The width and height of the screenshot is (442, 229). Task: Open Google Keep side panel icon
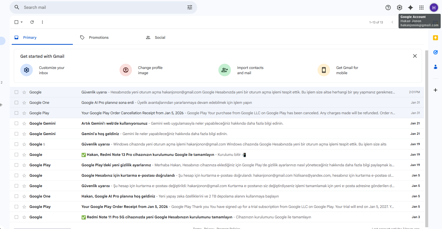[435, 38]
